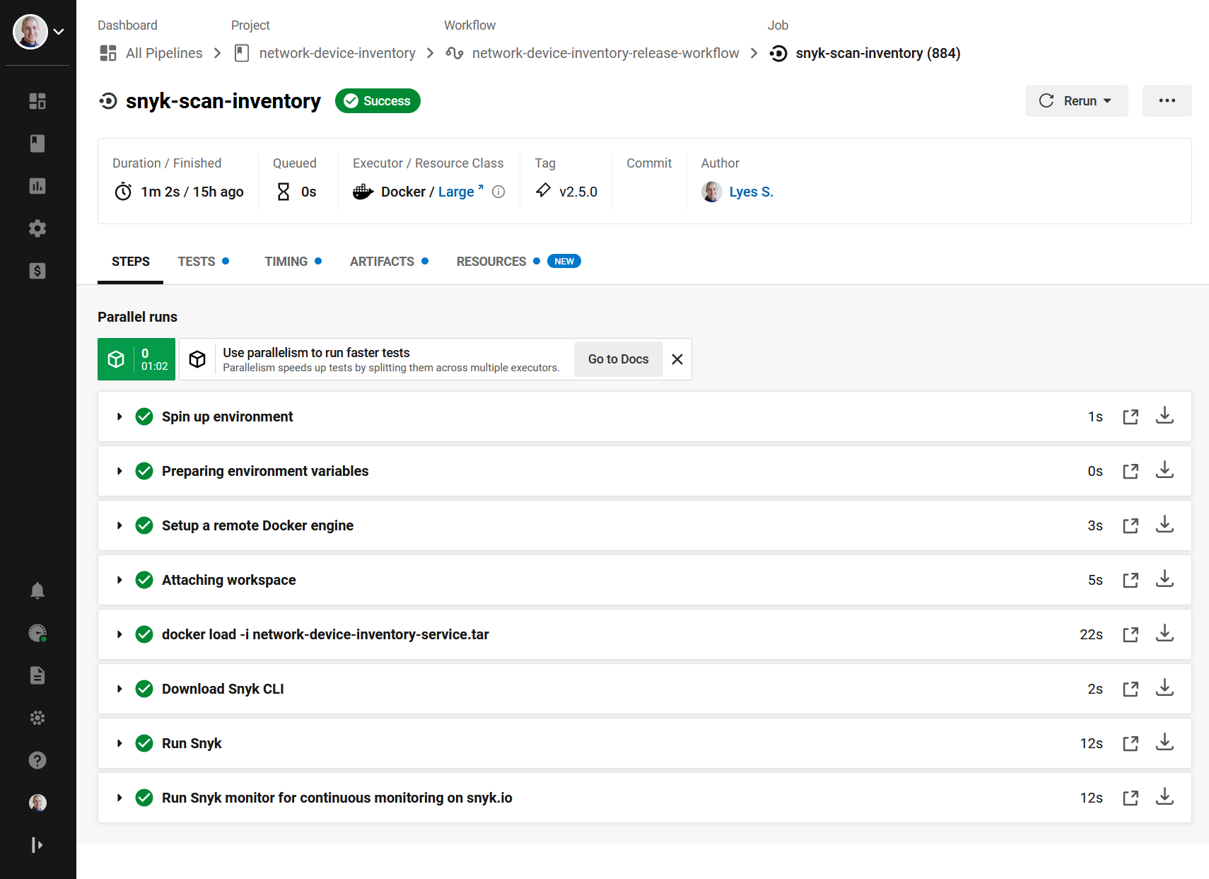Open the user avatar at the sidebar bottom
The width and height of the screenshot is (1209, 879).
[37, 803]
